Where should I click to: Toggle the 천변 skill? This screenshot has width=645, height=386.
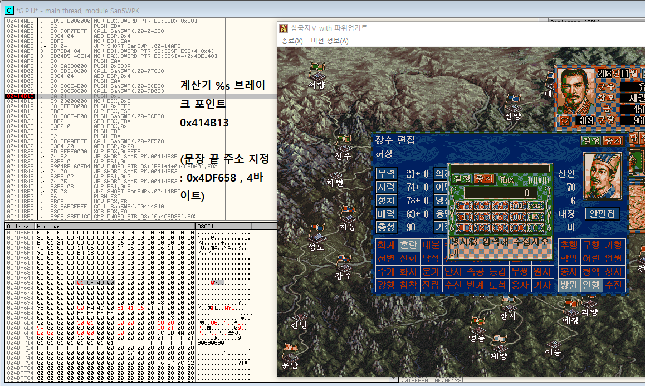(x=387, y=258)
